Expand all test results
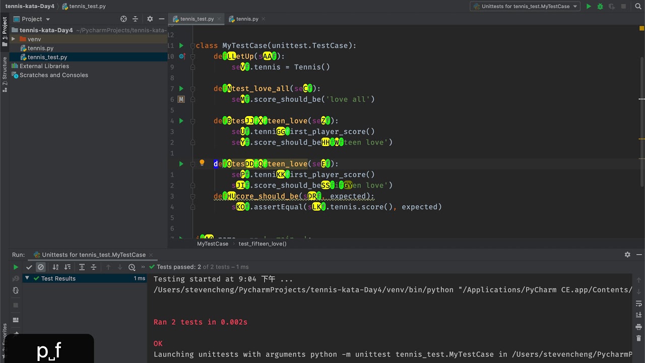The image size is (645, 363). 82,267
